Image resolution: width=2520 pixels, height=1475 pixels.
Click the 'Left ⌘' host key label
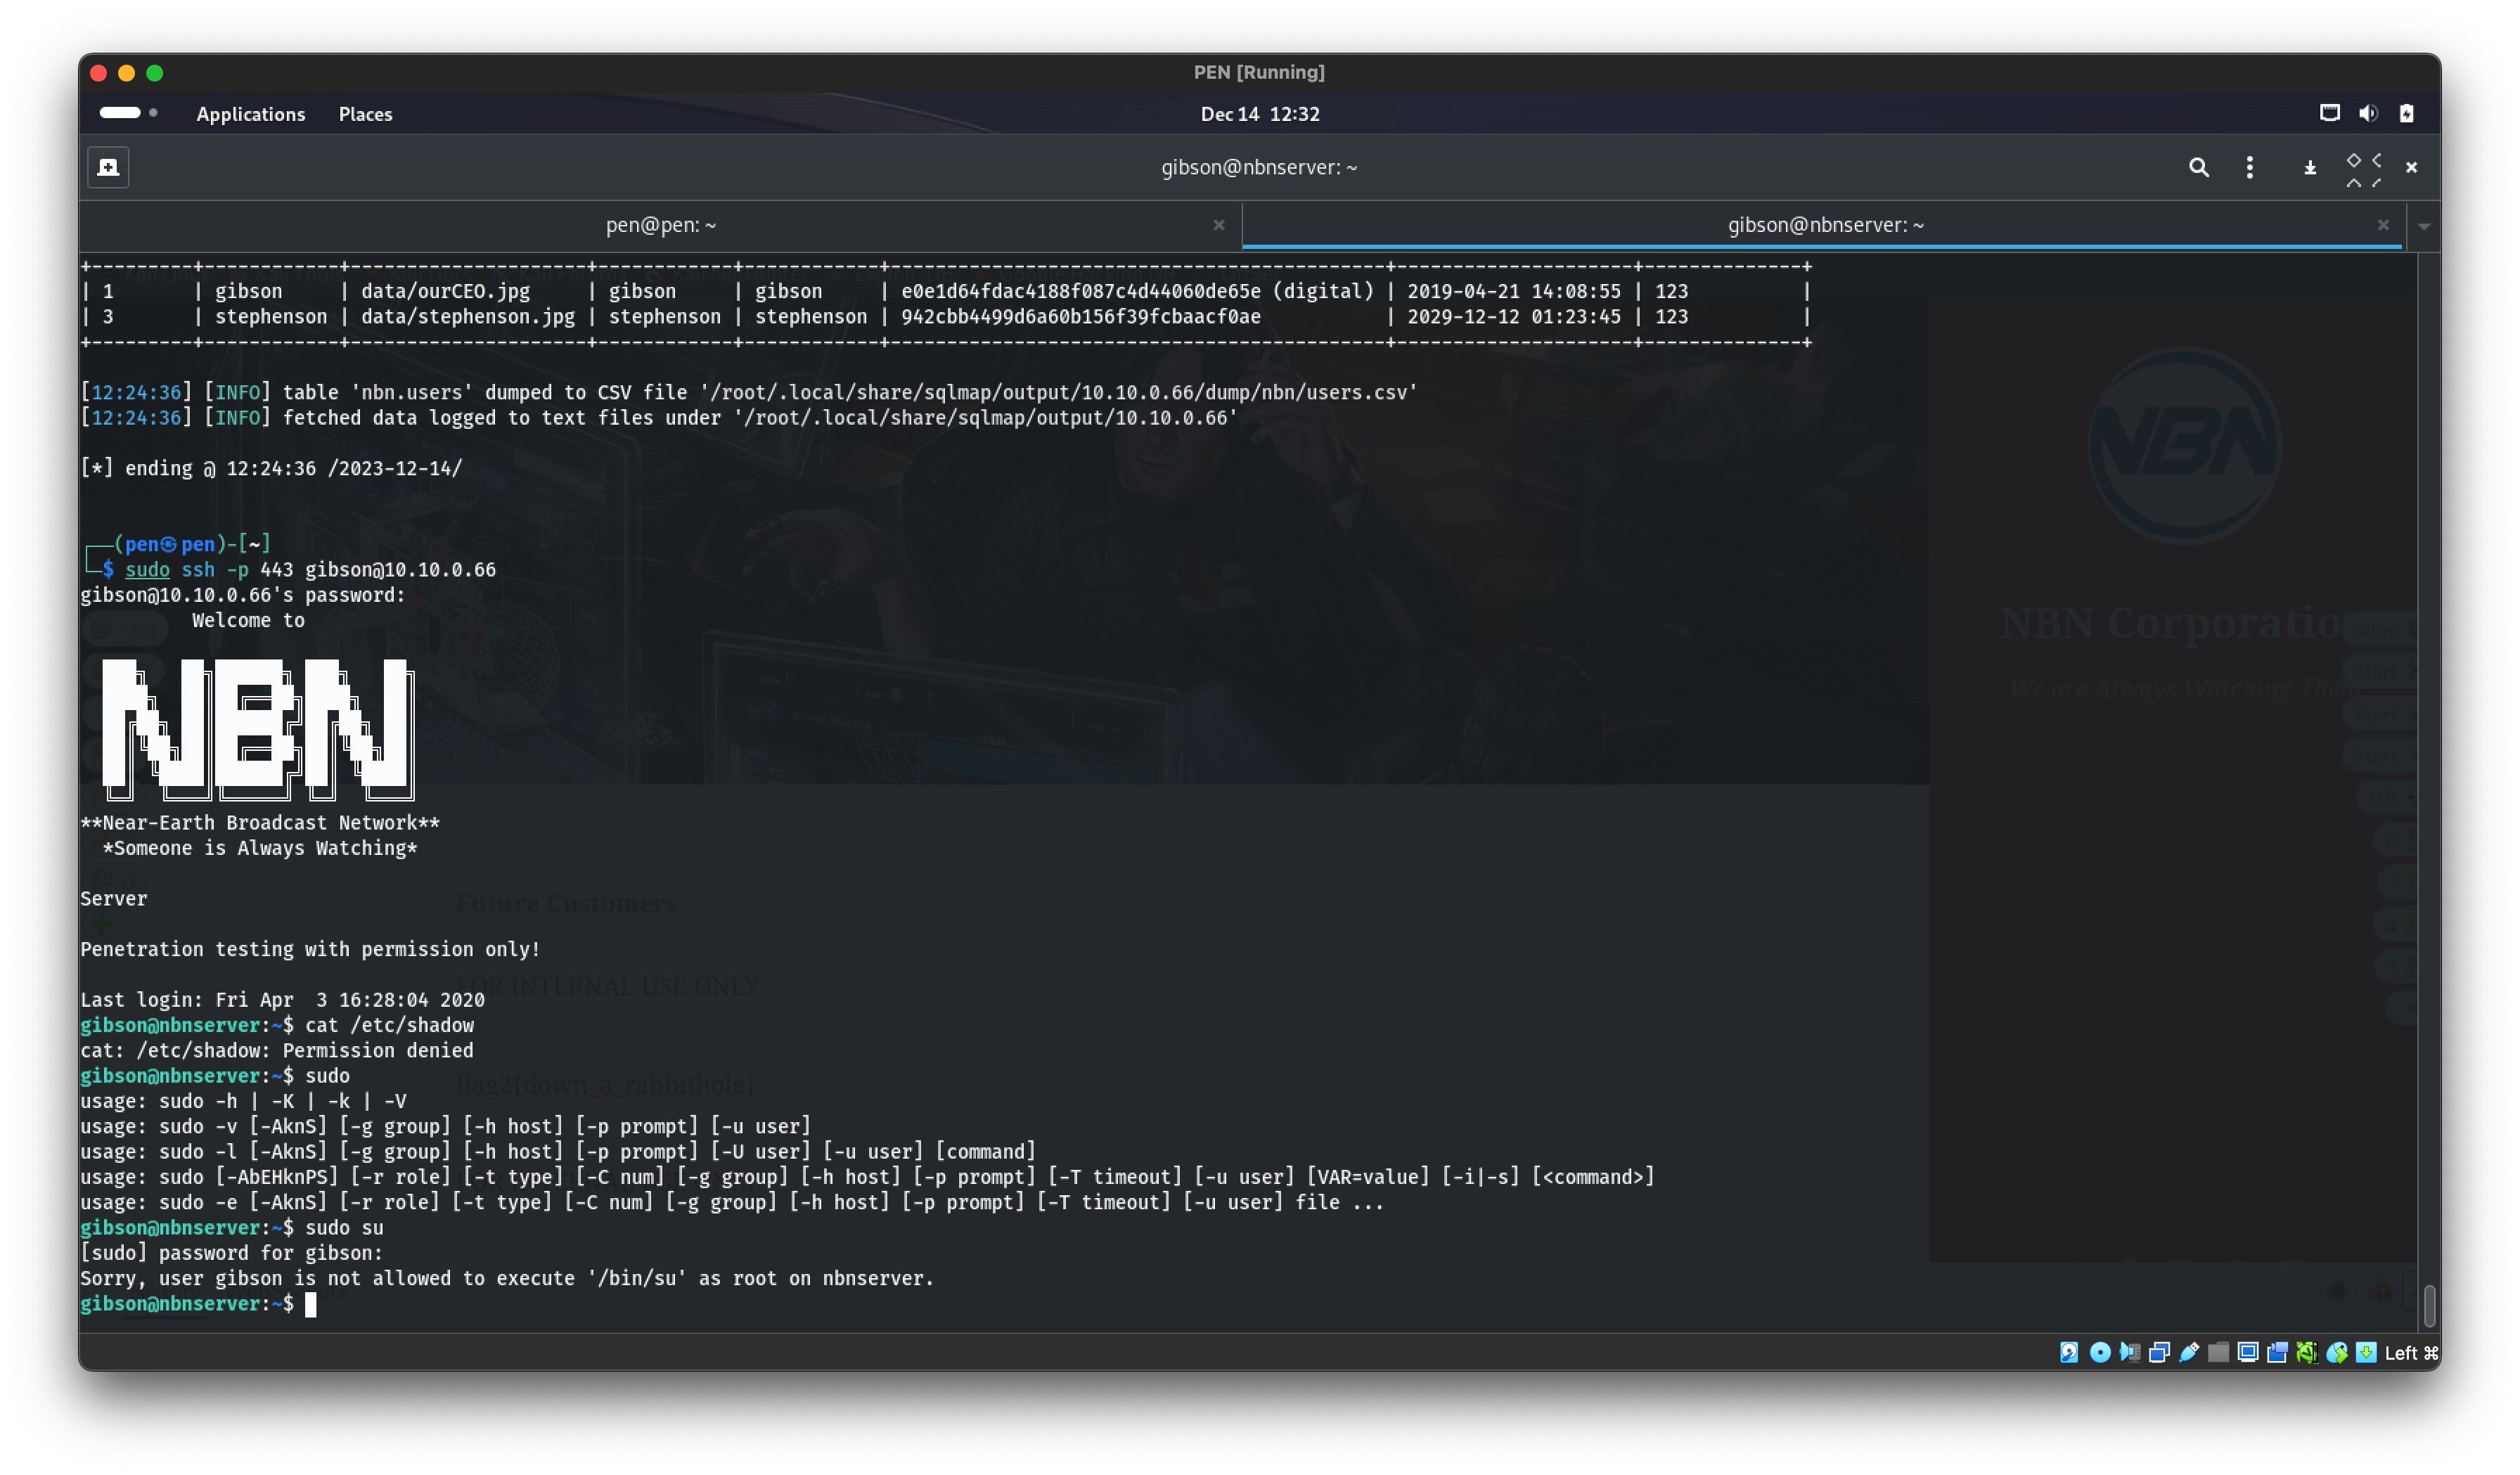(x=2411, y=1352)
